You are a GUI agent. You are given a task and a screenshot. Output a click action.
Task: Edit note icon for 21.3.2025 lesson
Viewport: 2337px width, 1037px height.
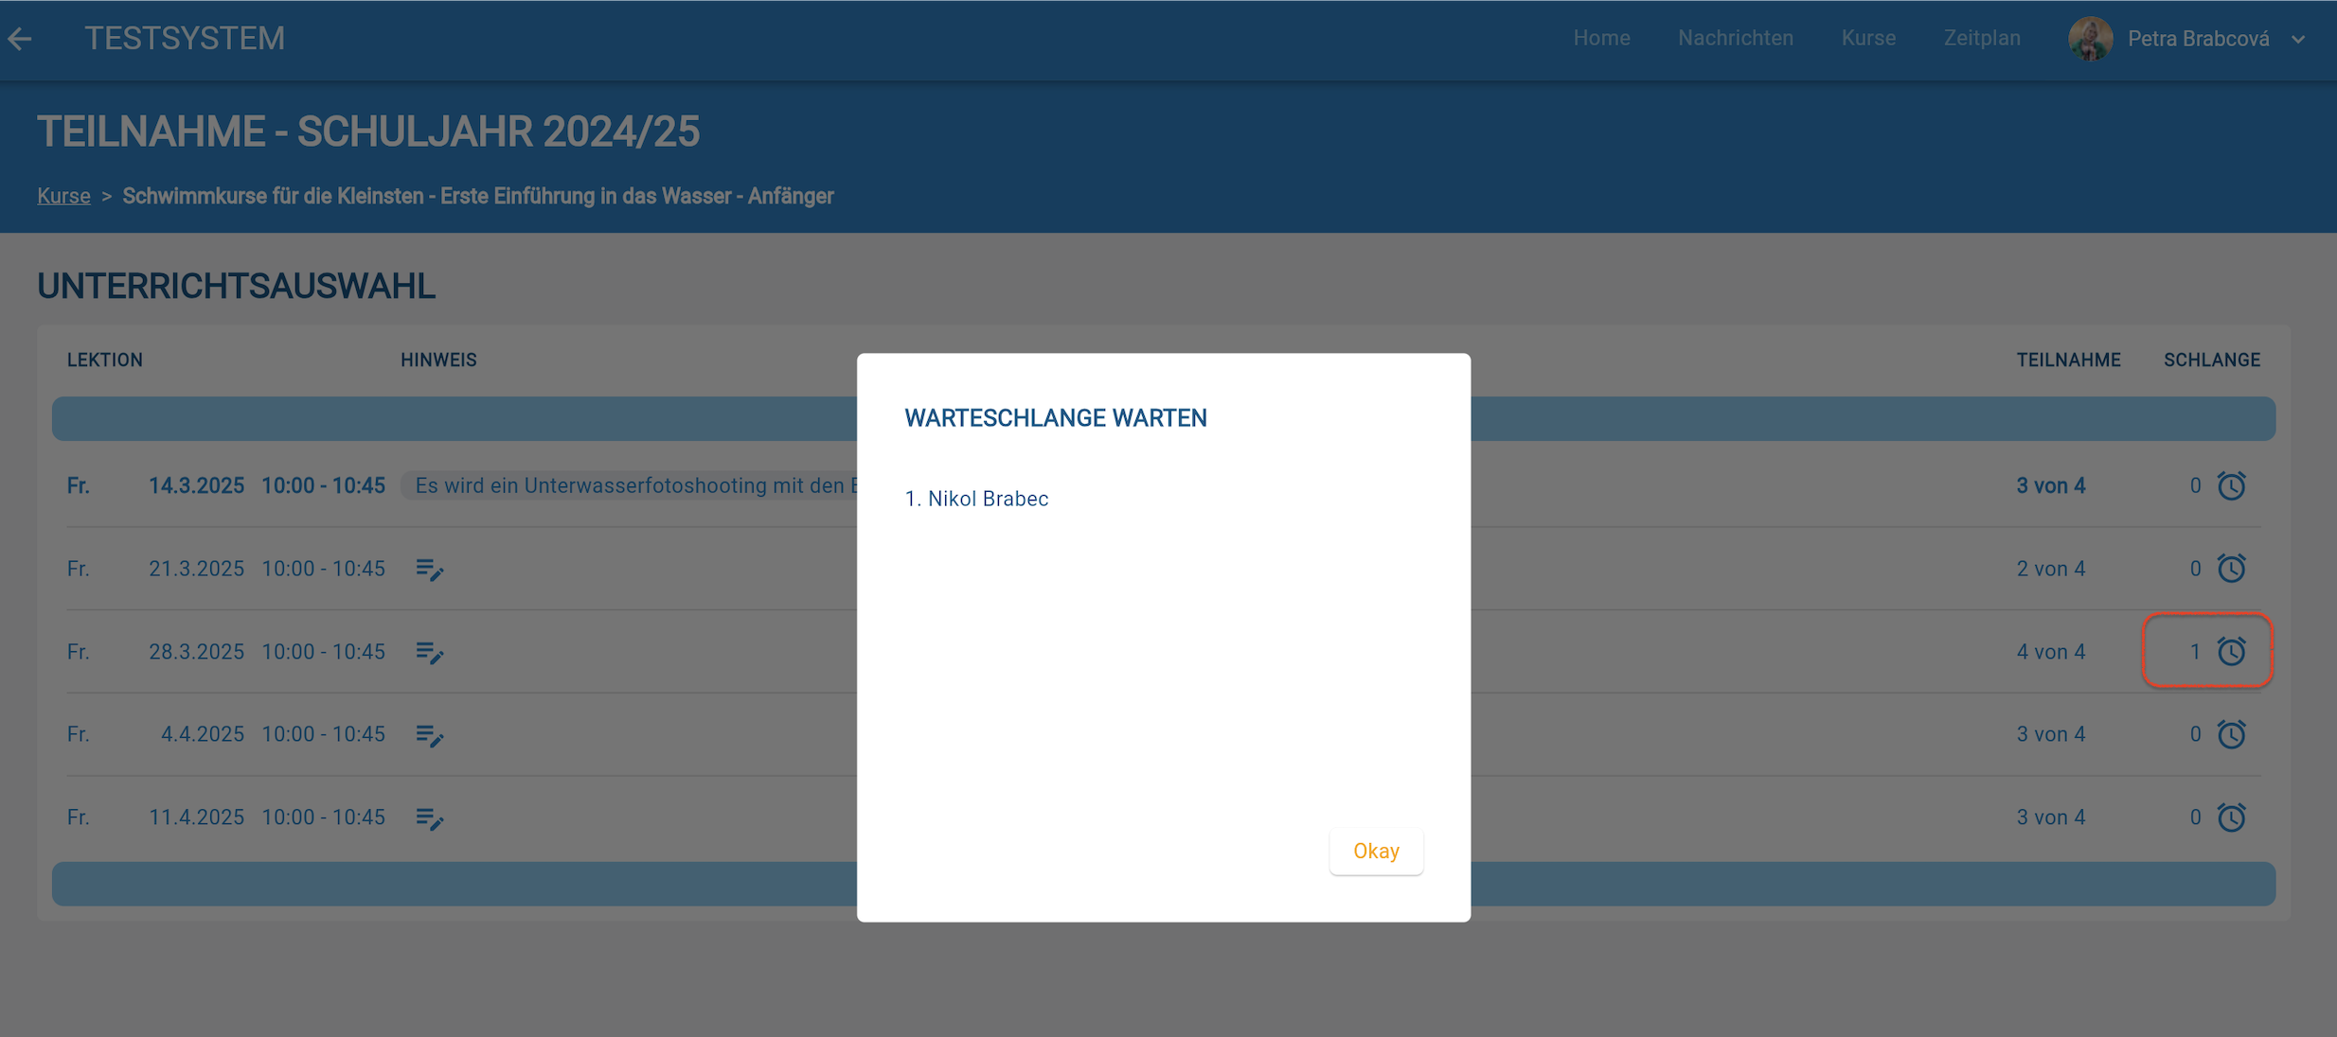point(429,569)
